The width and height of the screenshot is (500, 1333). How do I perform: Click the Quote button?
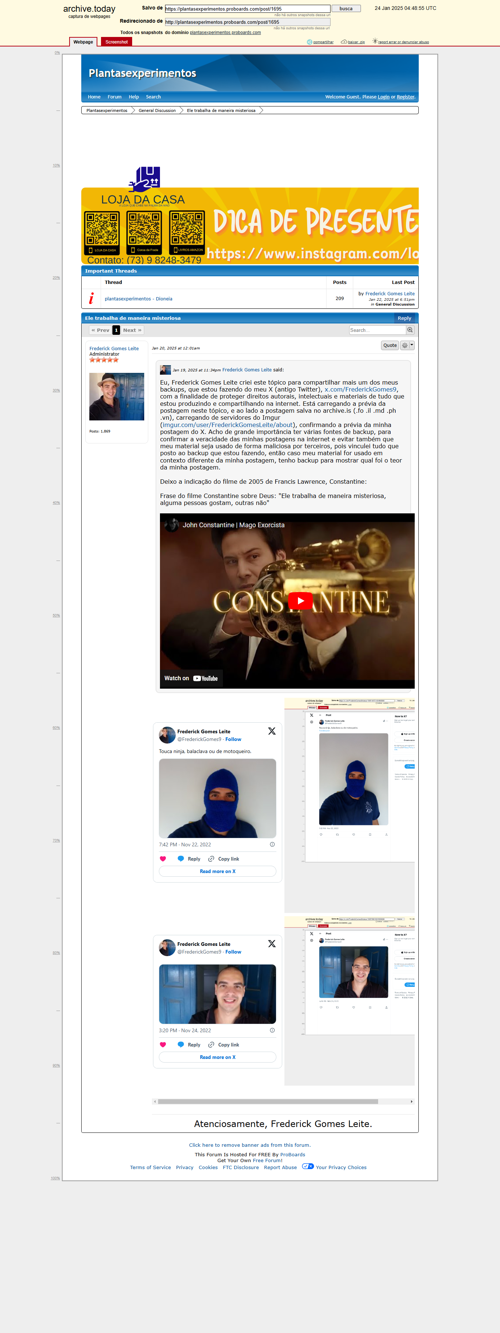390,345
